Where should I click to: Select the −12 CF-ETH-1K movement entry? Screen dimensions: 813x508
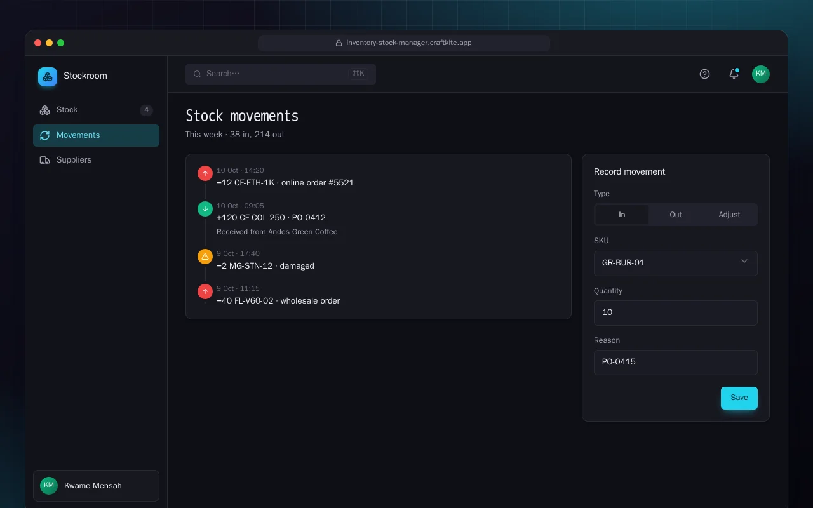click(x=285, y=183)
